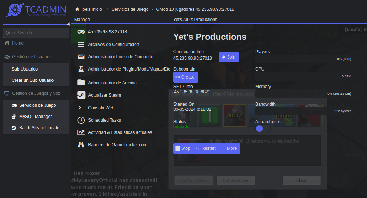Select Crear un Sub Usuario menu item

point(33,80)
